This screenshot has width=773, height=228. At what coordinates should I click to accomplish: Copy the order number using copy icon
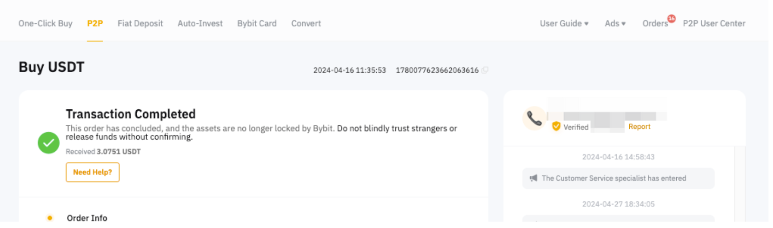[485, 70]
